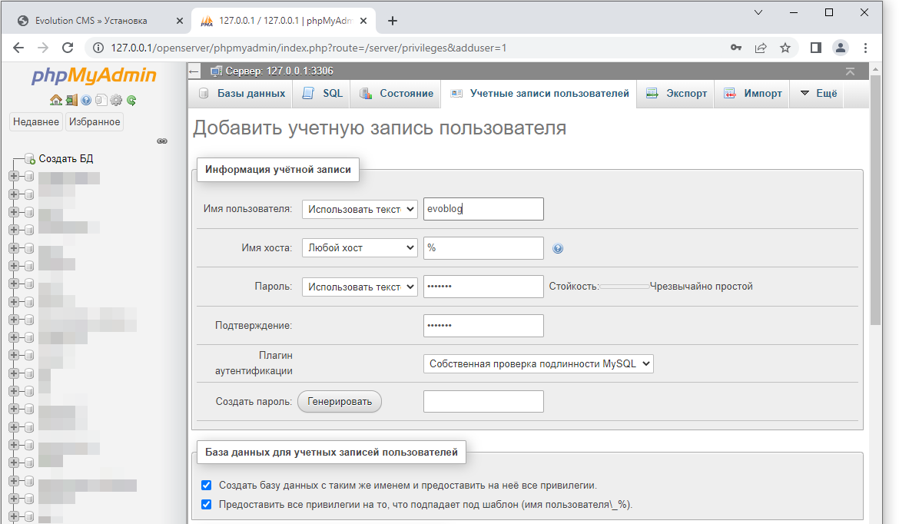899x524 pixels.
Task: Click the link chain icon in the sidebar
Action: 162,141
